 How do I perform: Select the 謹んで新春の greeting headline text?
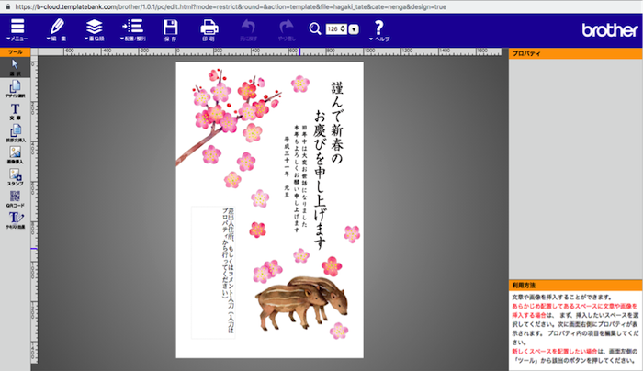click(x=337, y=123)
